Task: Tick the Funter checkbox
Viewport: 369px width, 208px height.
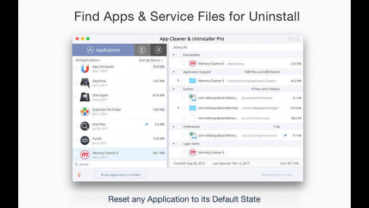Action: (76, 141)
